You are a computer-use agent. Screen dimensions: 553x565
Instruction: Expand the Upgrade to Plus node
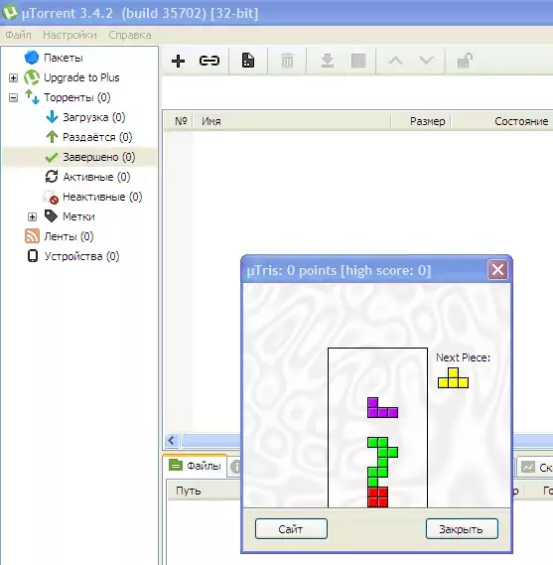13,77
